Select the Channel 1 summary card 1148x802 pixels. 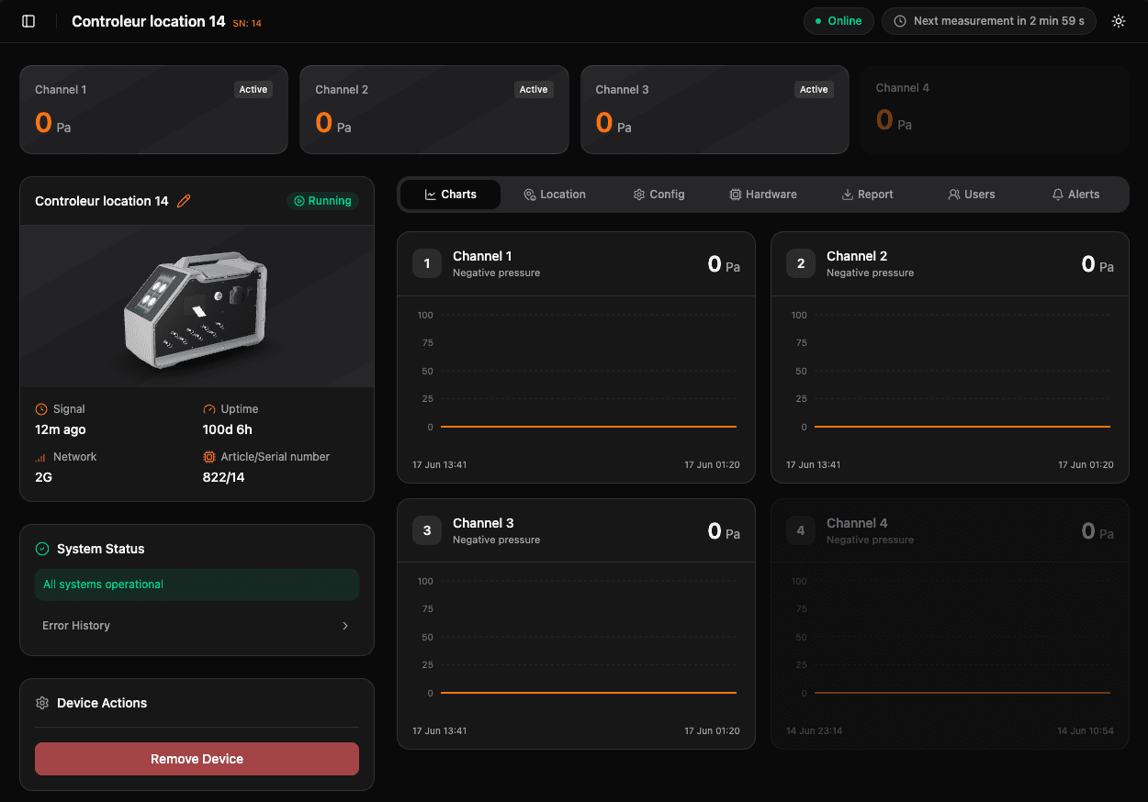153,109
